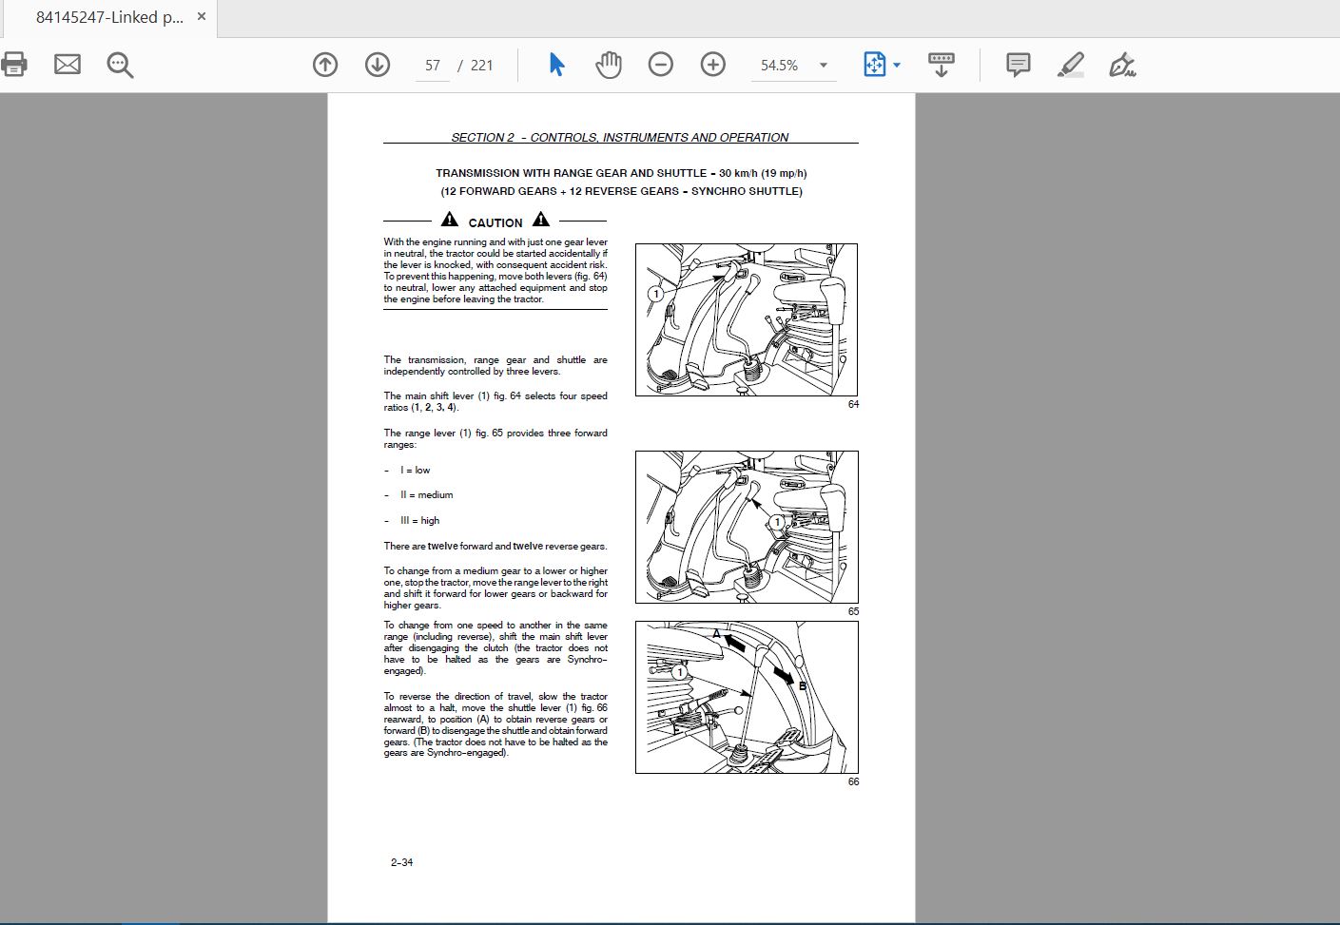Screen dimensions: 1340x925
Task: Click page label '2-34' at bottom
Action: click(x=401, y=862)
